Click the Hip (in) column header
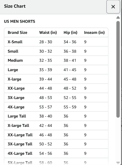The width and height of the screenshot is (122, 165). tap(70, 32)
